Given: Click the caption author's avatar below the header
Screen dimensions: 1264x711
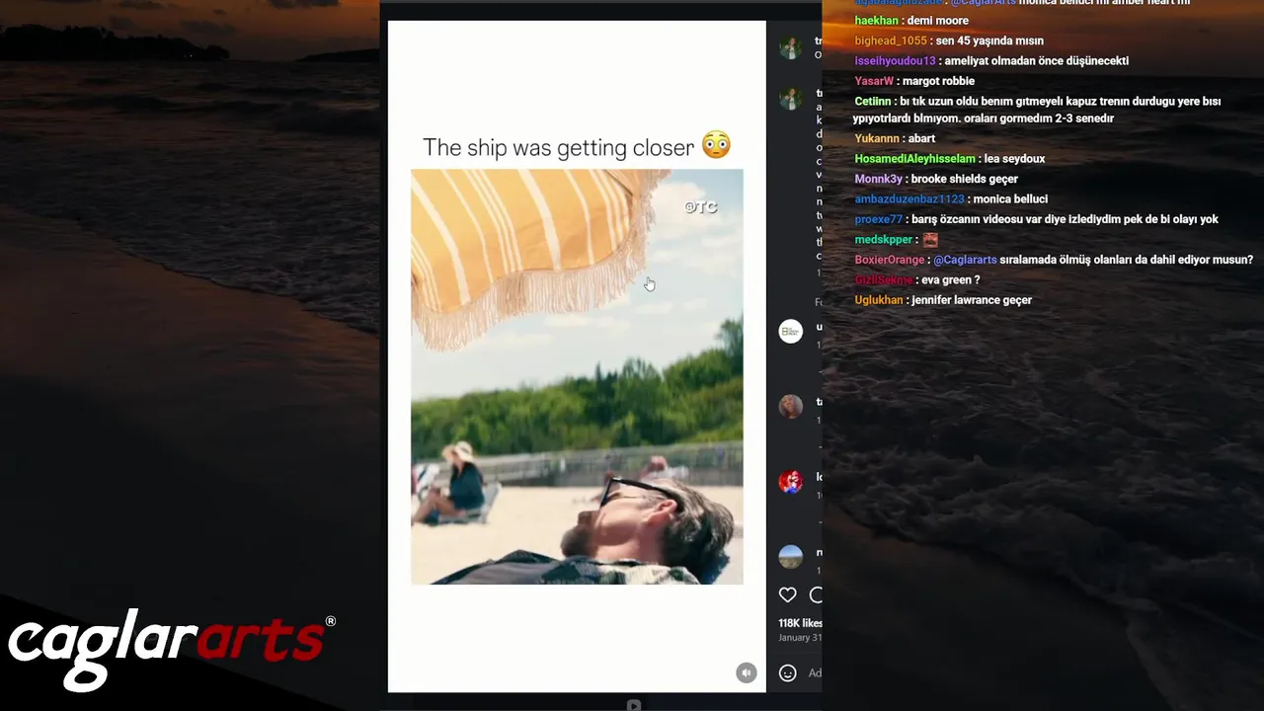Looking at the screenshot, I should [x=791, y=99].
